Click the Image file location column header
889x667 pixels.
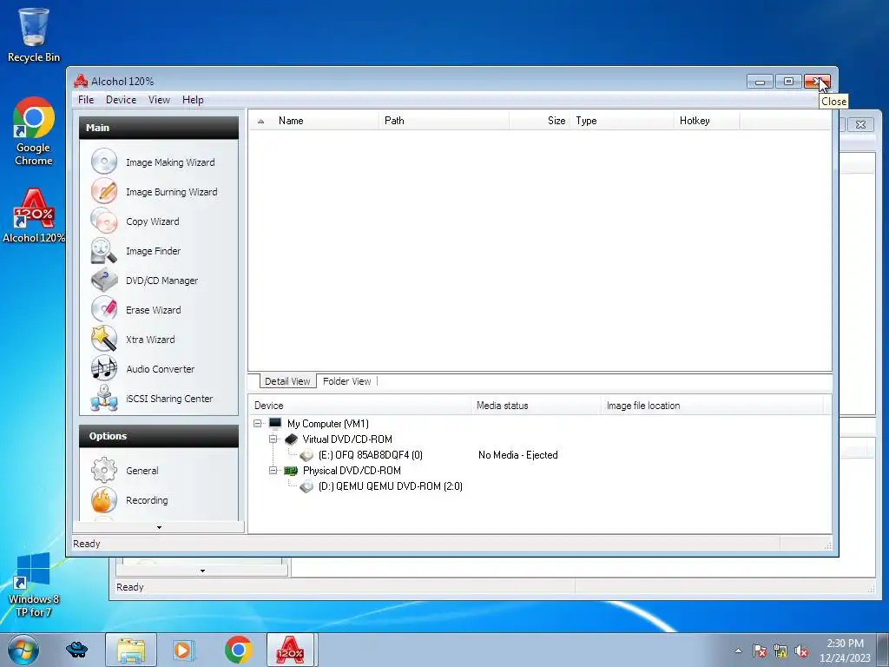click(x=712, y=406)
